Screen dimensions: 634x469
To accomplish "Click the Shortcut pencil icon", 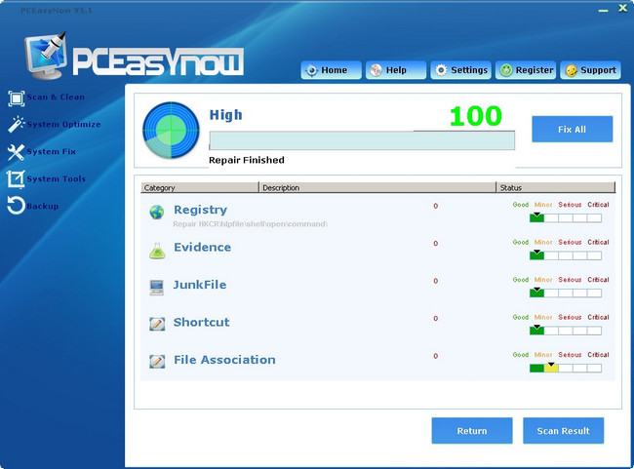I will point(157,324).
